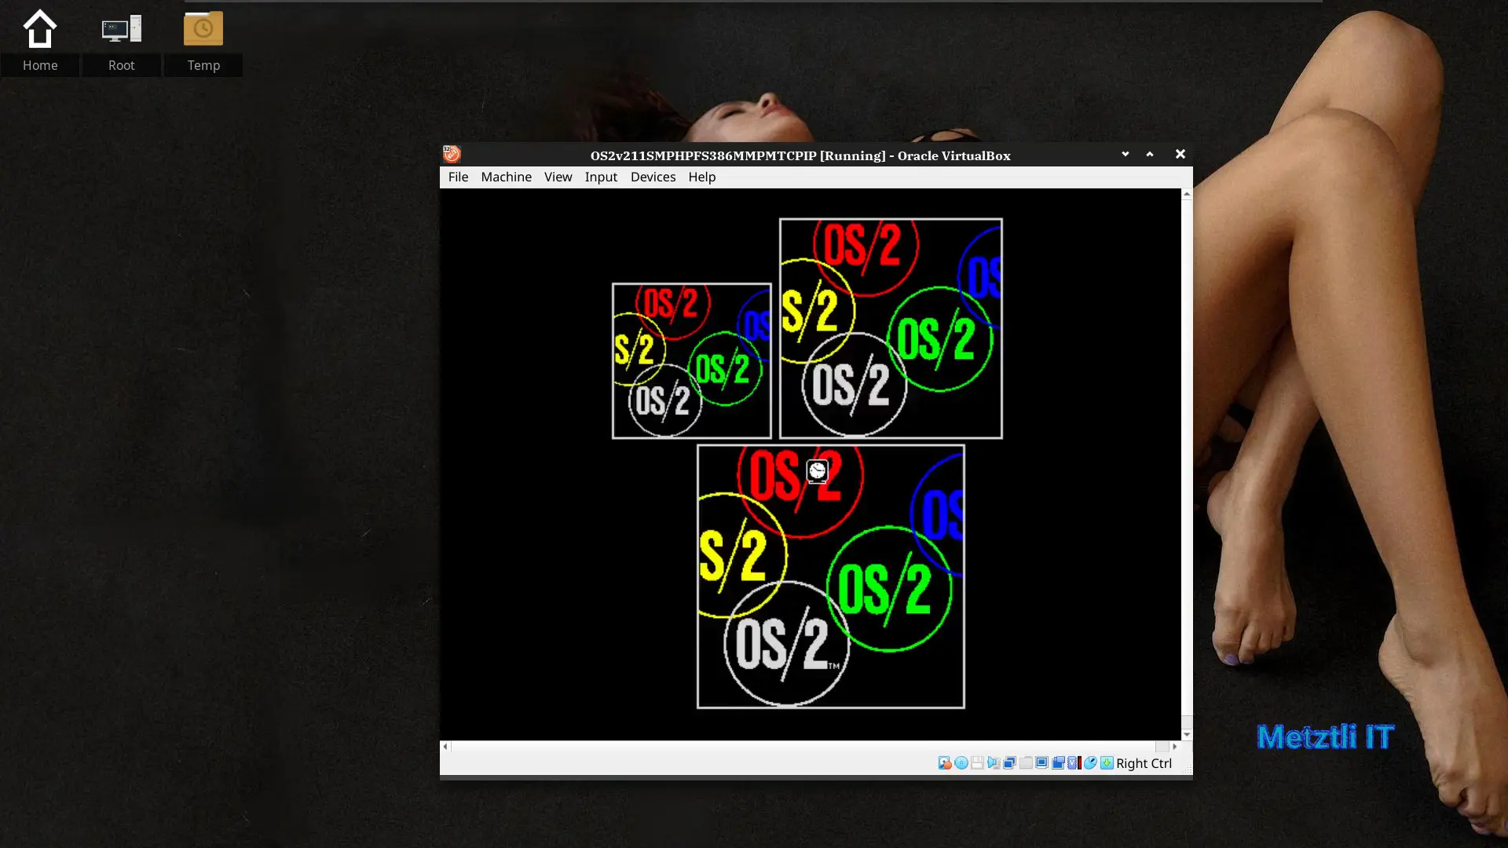Image resolution: width=1508 pixels, height=848 pixels.
Task: Click the network adapter status icon
Action: click(x=1009, y=763)
